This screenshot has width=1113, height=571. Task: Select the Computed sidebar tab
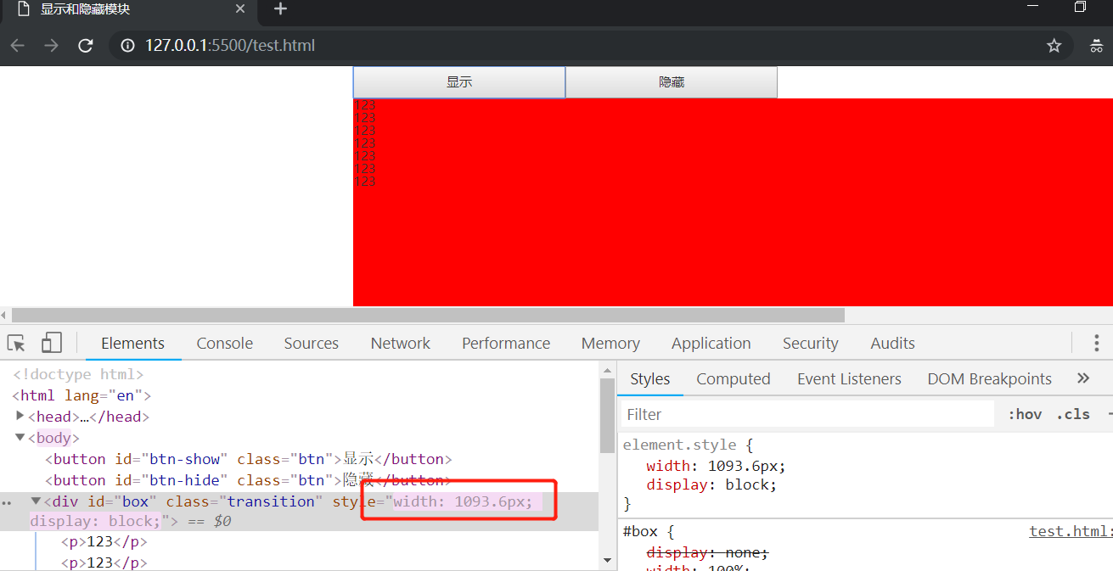click(x=734, y=379)
